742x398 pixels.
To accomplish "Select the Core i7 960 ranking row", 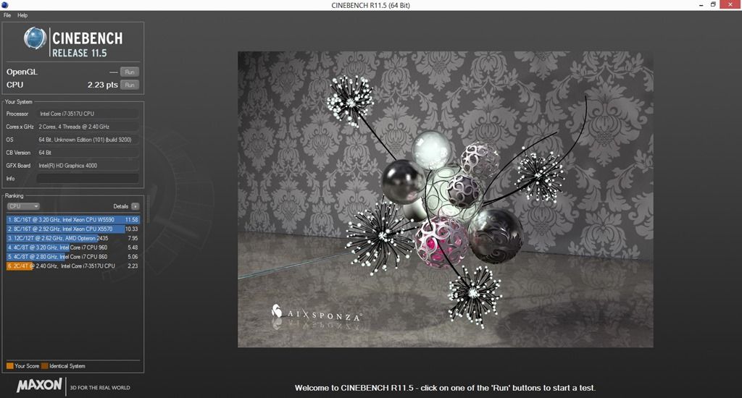I will pyautogui.click(x=72, y=247).
